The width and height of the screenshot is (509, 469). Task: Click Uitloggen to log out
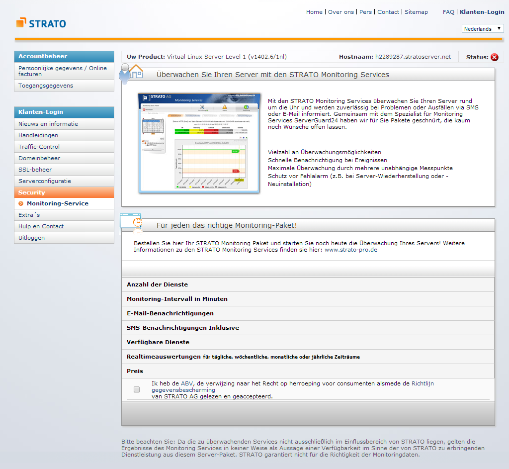click(x=31, y=238)
